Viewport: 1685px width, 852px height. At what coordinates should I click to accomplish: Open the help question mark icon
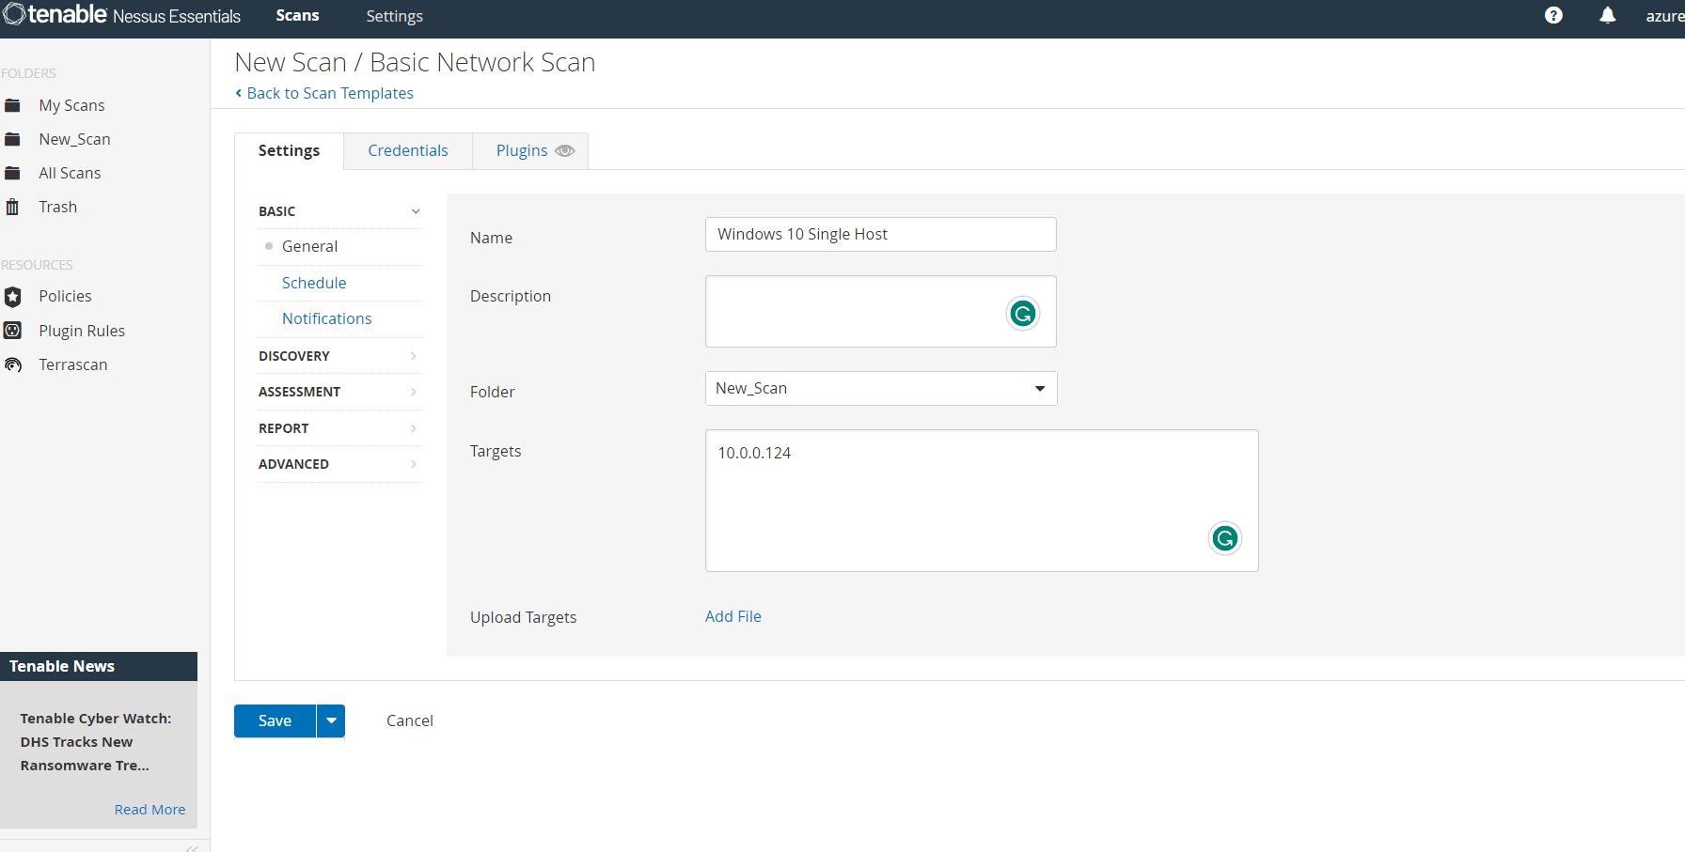click(1553, 15)
